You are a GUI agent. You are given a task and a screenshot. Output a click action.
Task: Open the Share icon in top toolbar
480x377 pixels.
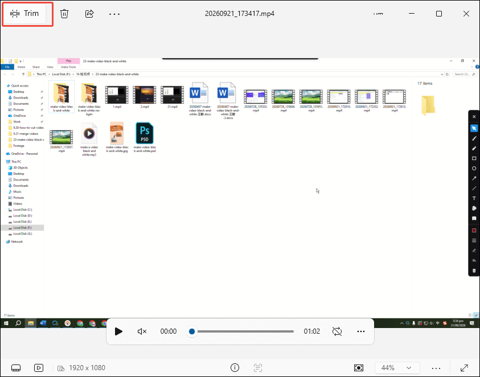89,14
